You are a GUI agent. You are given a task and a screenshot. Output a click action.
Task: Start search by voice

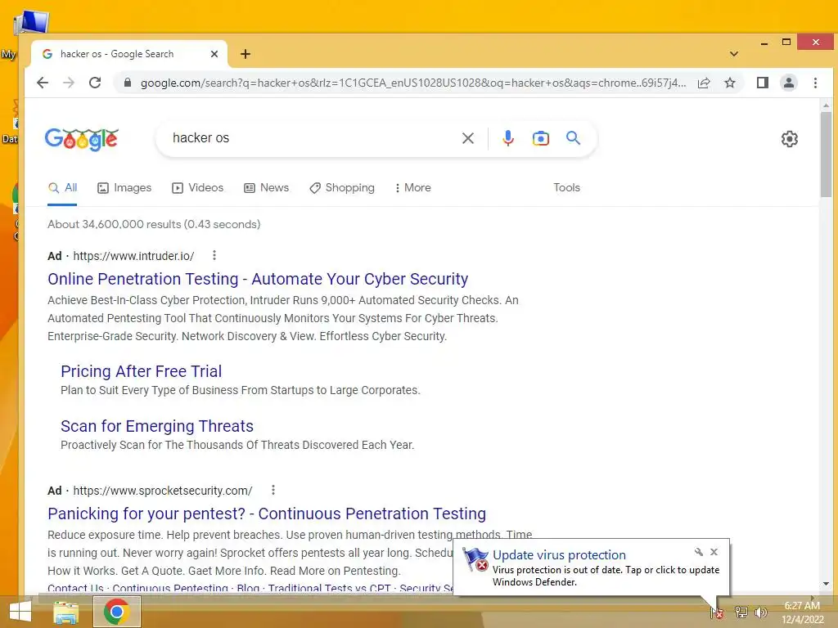click(x=508, y=138)
